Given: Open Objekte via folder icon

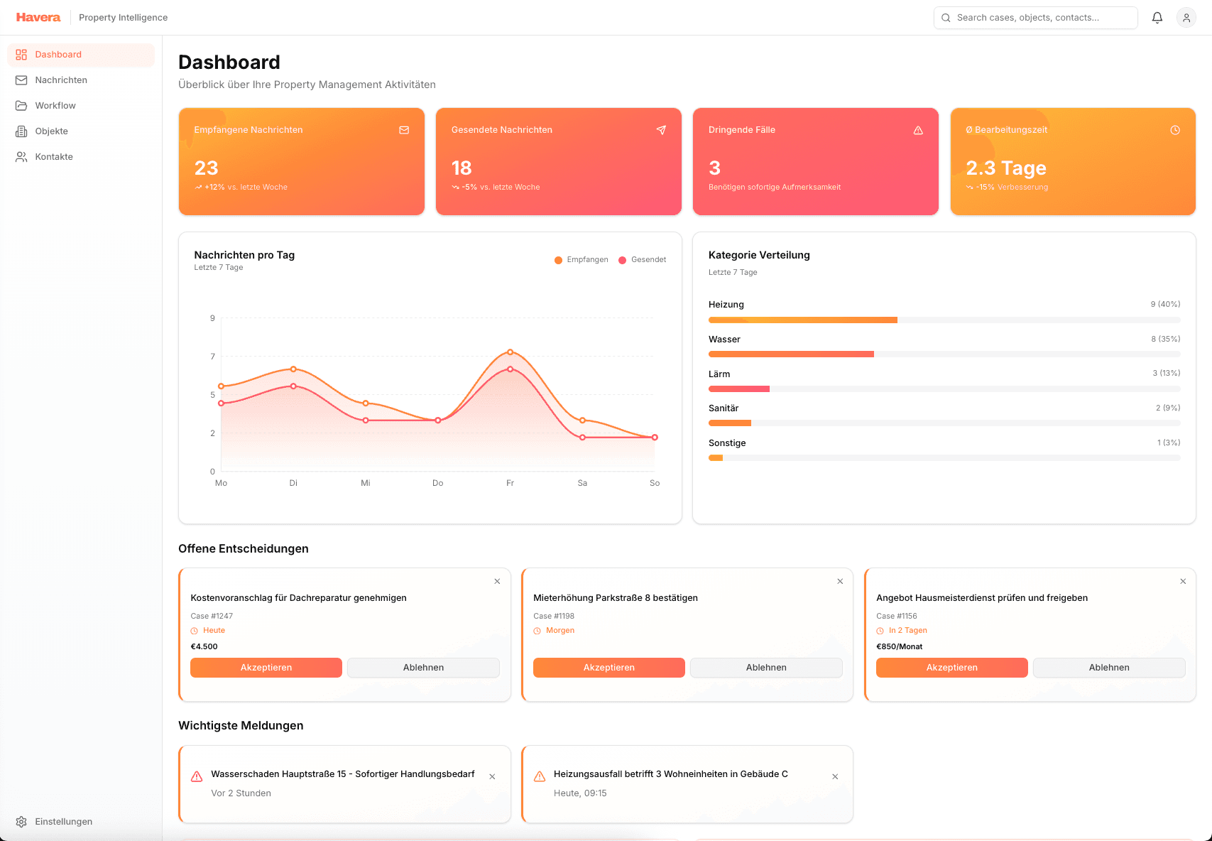Looking at the screenshot, I should (x=21, y=131).
